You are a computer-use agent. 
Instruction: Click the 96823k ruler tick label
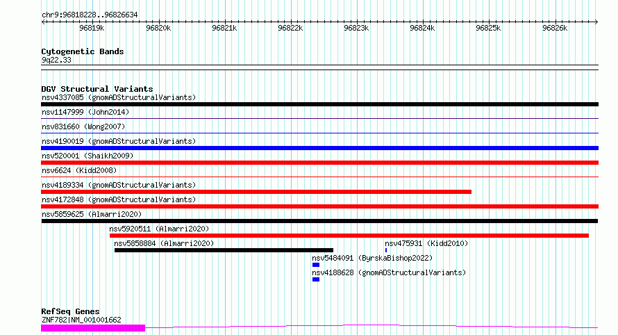click(x=356, y=28)
